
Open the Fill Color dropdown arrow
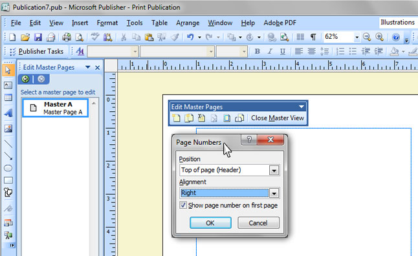pyautogui.click(x=403, y=51)
